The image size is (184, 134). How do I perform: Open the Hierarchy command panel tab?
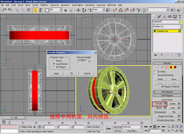[x=164, y=17]
